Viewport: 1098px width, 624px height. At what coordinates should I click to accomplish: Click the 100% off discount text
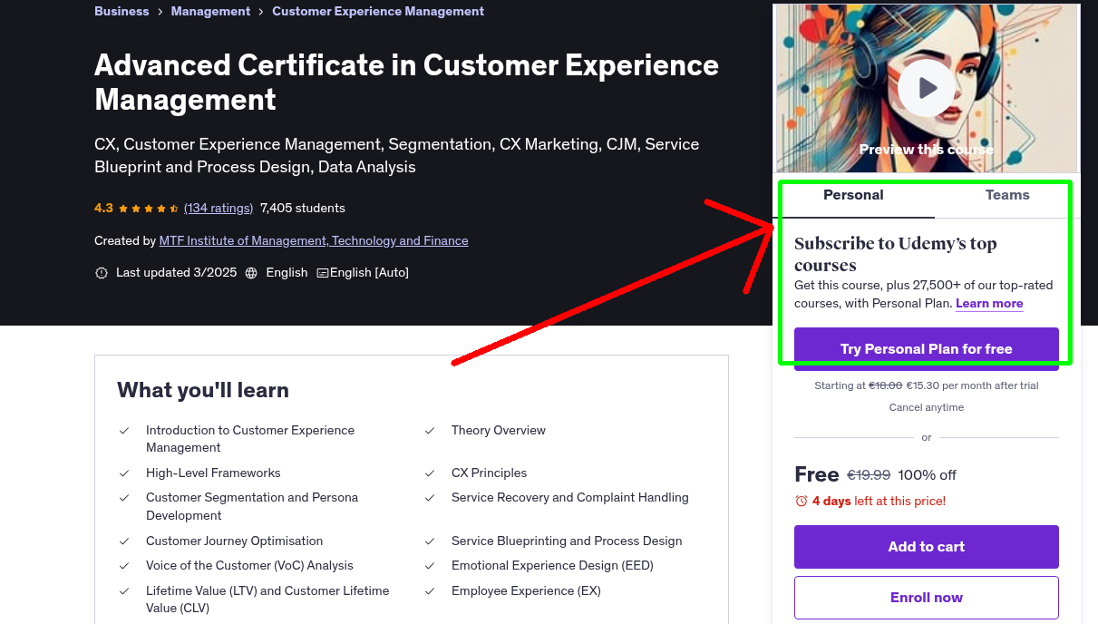(928, 475)
